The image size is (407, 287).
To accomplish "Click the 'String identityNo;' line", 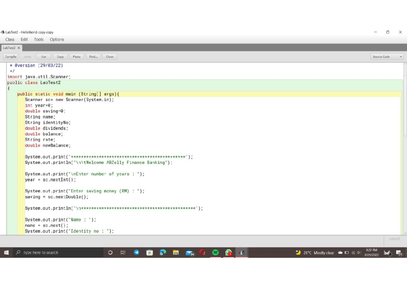I will (x=48, y=123).
